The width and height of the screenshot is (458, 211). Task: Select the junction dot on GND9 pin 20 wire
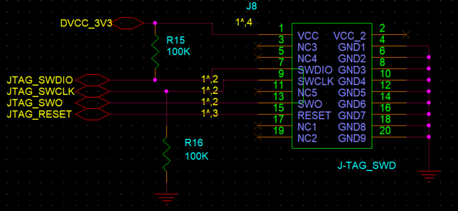(x=429, y=137)
